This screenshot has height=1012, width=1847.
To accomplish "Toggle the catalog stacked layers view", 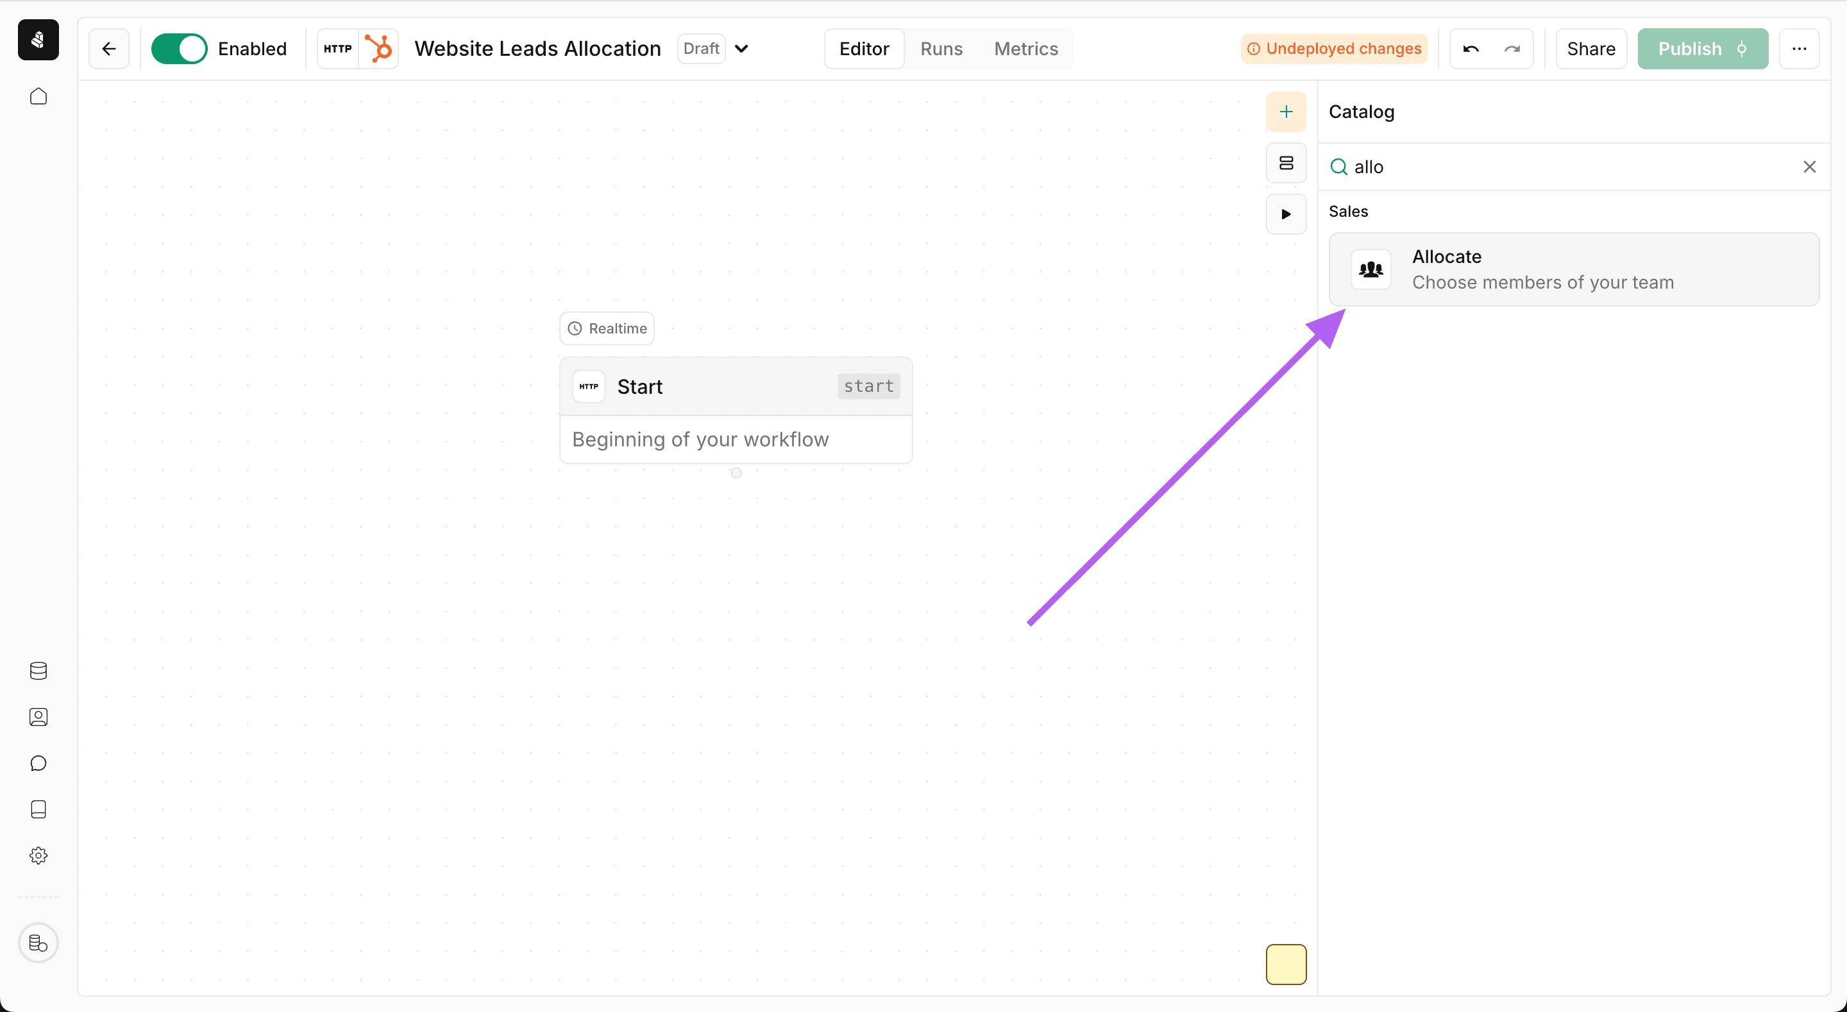I will pyautogui.click(x=1286, y=164).
